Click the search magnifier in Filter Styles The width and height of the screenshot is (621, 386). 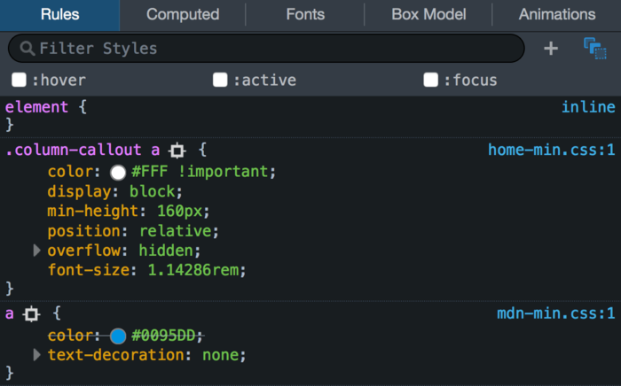[x=28, y=49]
